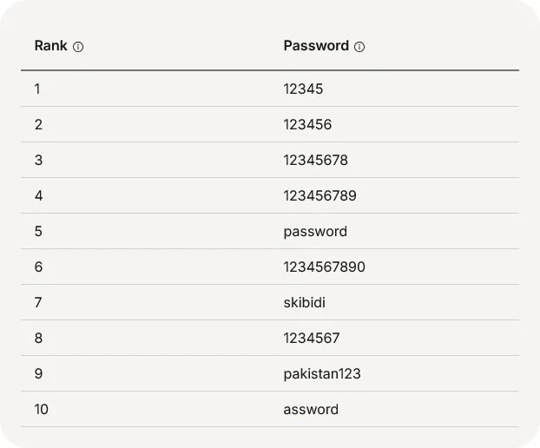Click the info icon beside Password header

(x=359, y=47)
